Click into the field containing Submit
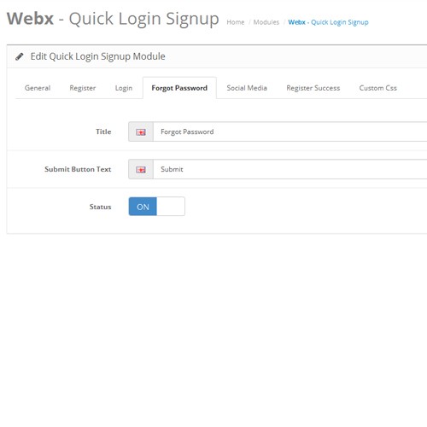 click(290, 169)
